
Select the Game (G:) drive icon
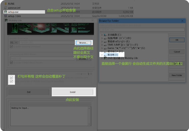105,48
